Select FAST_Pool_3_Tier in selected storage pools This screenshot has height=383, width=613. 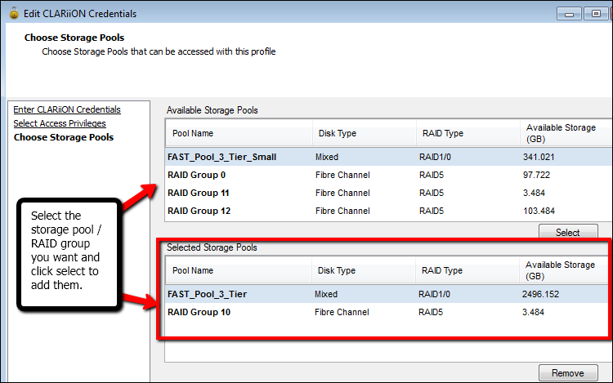point(387,294)
